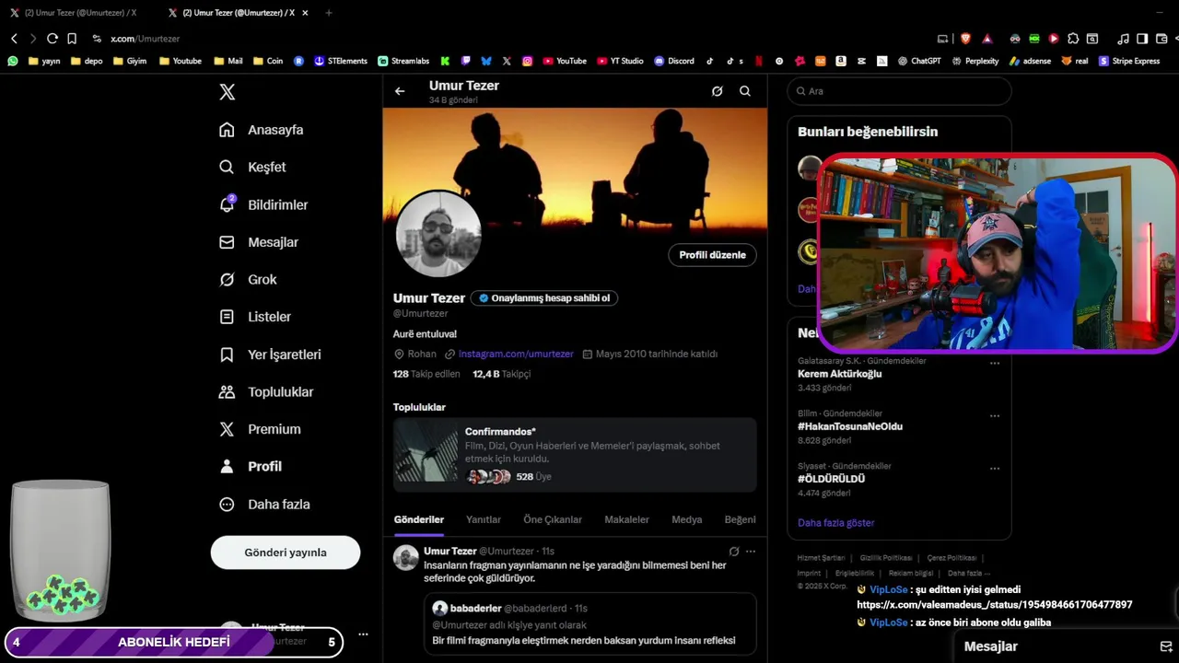Click Onaylanmış hesap sahibi ol button
Viewport: 1179px width, 663px height.
[544, 298]
